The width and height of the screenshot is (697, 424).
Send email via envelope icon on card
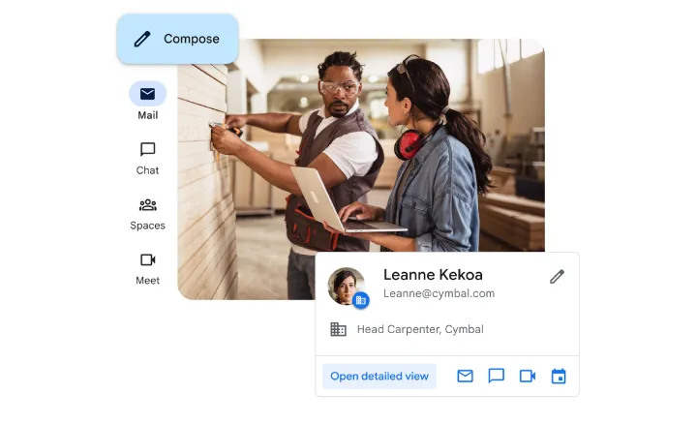click(x=465, y=376)
